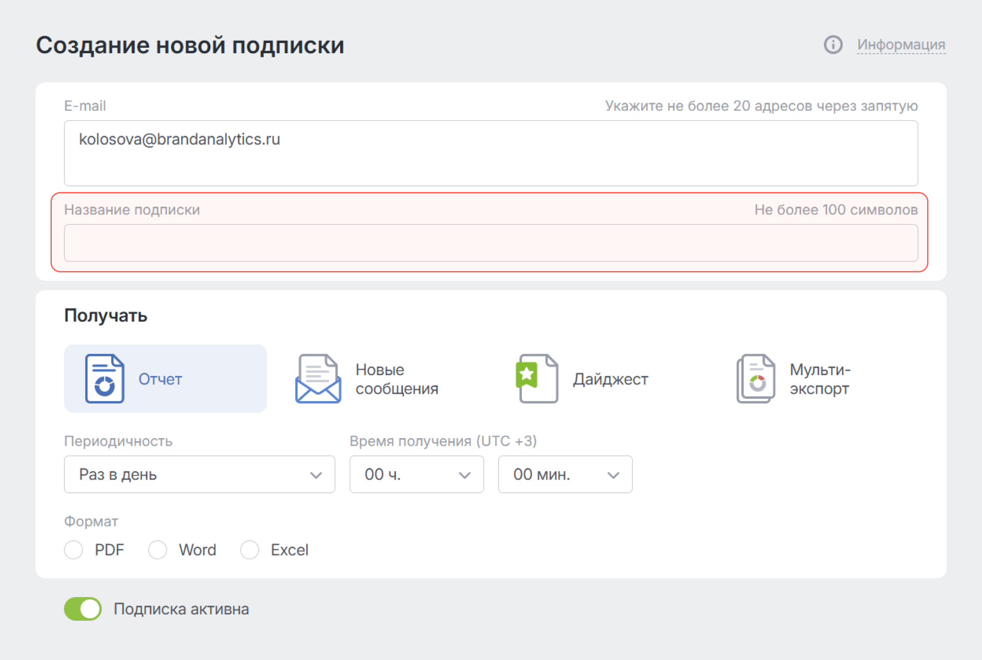
Task: Click the E-mail address text area
Action: tap(491, 153)
